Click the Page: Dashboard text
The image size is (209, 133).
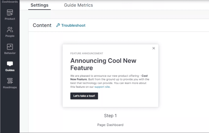[x=110, y=125]
